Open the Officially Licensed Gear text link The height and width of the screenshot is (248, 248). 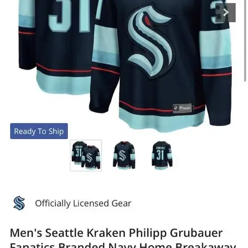point(83,203)
